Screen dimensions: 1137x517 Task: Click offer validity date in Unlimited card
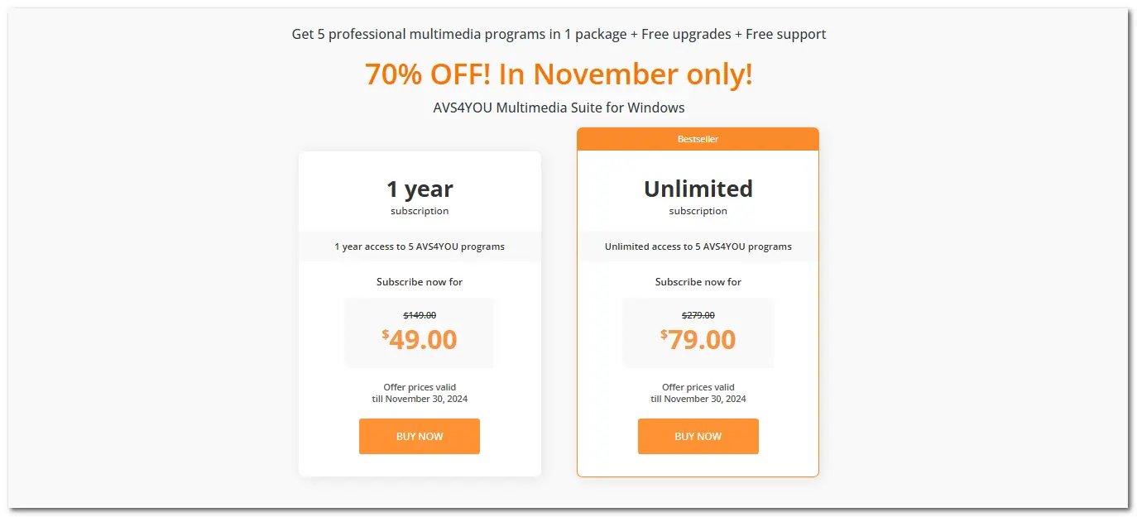(698, 399)
